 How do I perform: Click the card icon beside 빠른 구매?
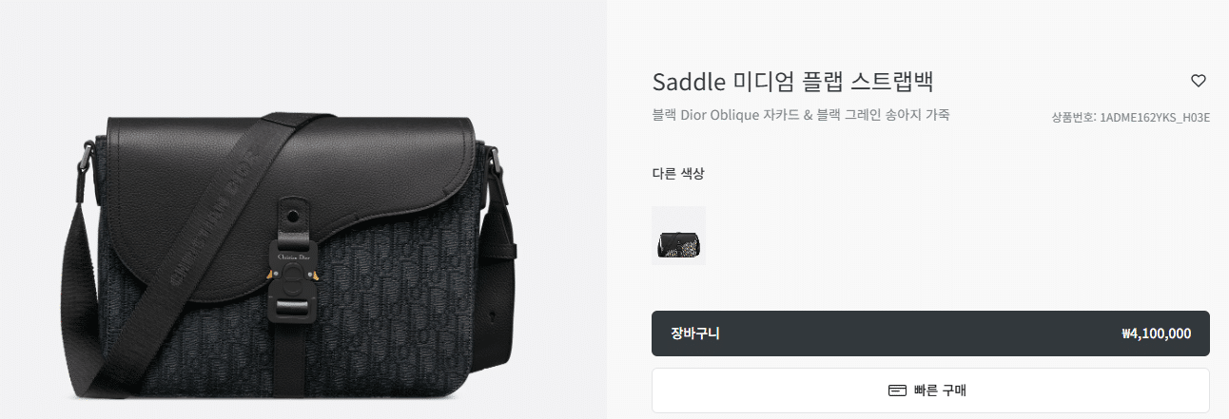pyautogui.click(x=897, y=390)
